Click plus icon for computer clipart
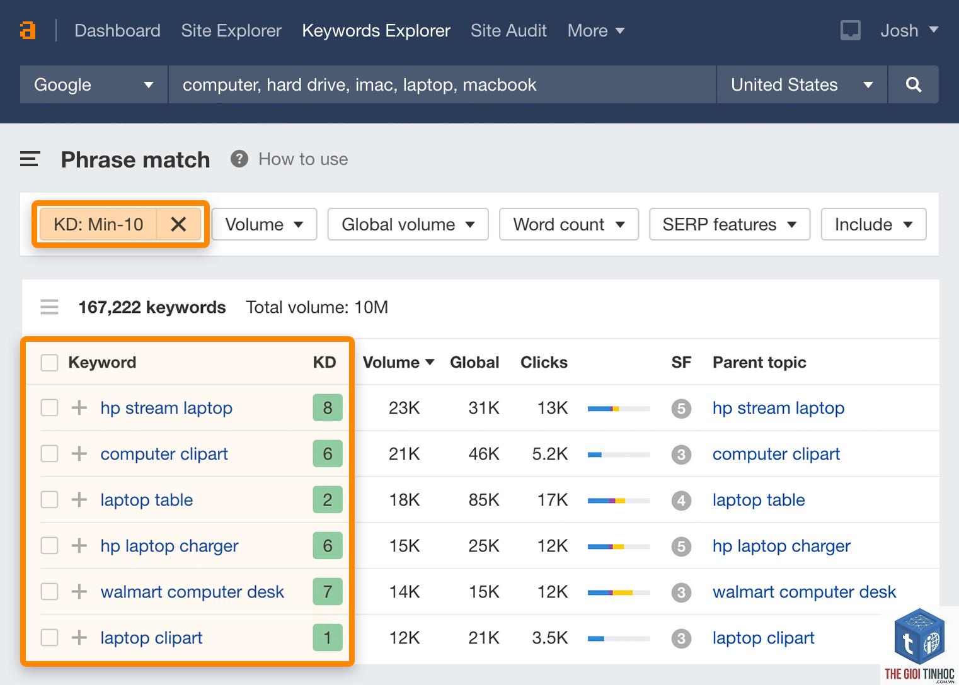The height and width of the screenshot is (685, 959). (x=79, y=454)
